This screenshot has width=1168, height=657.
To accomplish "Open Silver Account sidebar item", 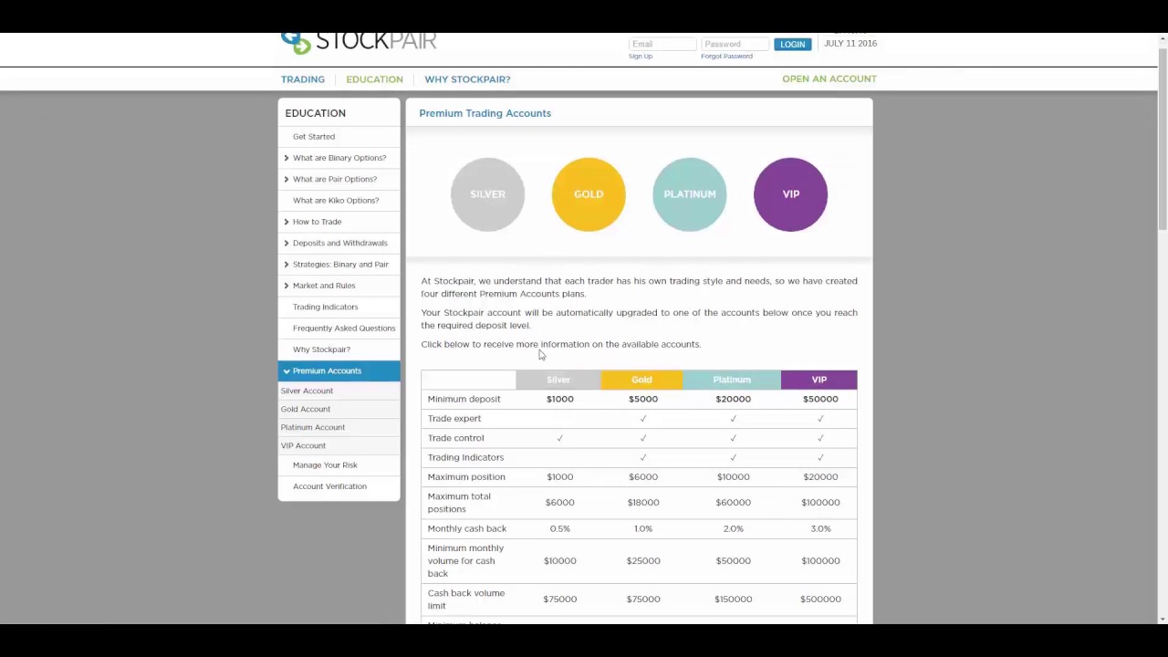I will point(307,391).
